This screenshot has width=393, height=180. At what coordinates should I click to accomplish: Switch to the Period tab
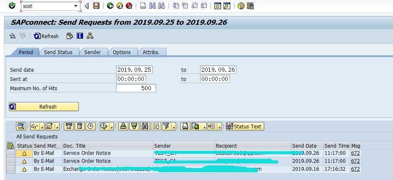click(x=26, y=52)
